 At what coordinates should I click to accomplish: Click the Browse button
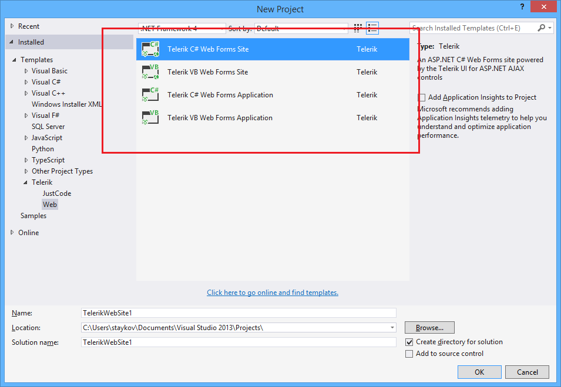point(429,328)
